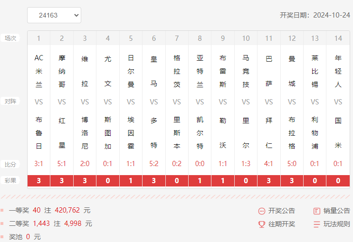Click the 销量公告 document icon

317,211
